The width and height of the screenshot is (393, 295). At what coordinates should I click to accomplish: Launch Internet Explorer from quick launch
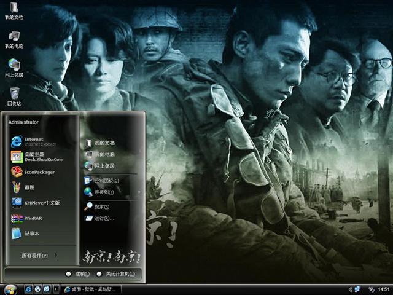[x=28, y=289]
